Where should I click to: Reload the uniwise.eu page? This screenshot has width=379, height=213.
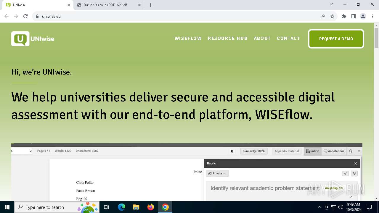coord(25,16)
